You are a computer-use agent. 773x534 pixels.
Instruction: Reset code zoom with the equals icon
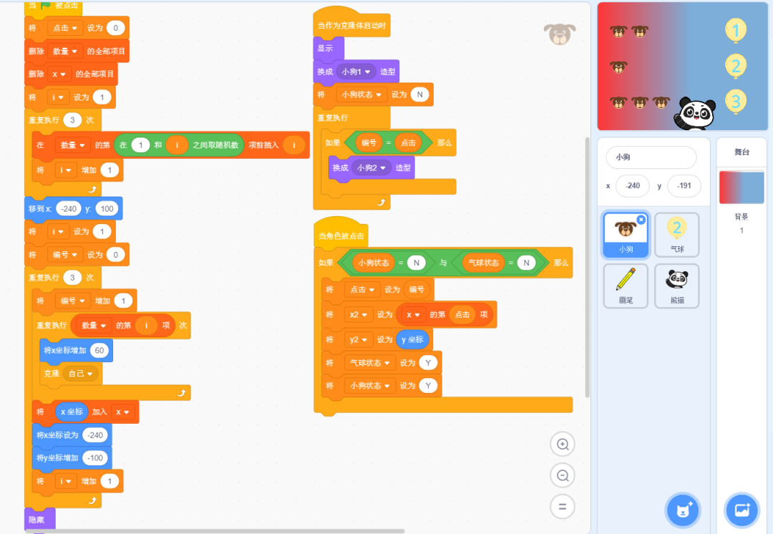coord(563,507)
